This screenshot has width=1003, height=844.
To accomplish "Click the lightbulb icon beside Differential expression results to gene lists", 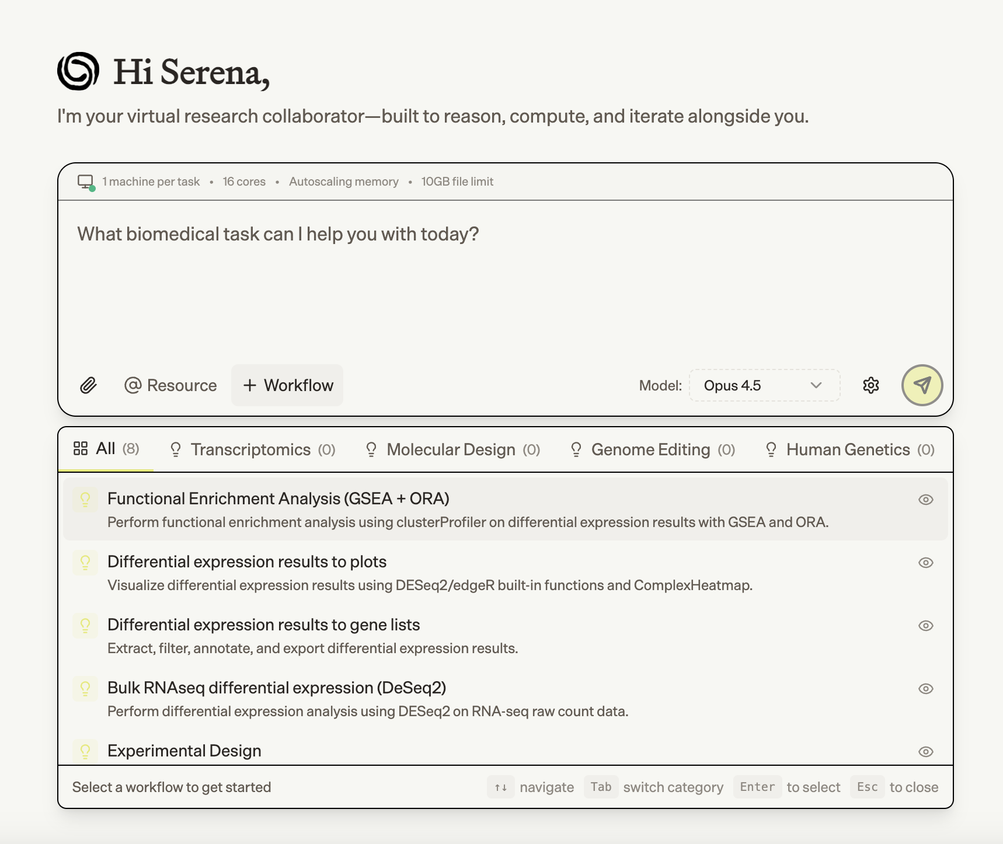I will 85,626.
